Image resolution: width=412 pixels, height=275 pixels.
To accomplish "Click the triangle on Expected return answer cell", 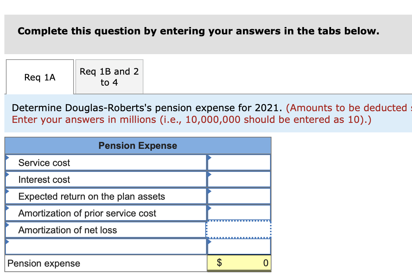I will click(209, 192).
